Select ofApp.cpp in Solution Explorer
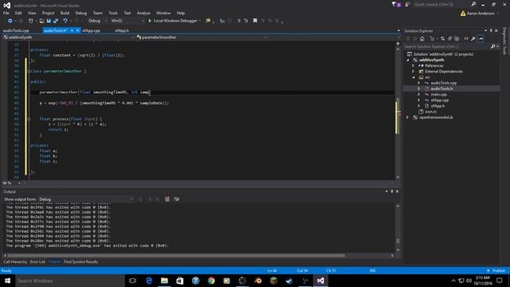Image resolution: width=510 pixels, height=287 pixels. [x=439, y=100]
